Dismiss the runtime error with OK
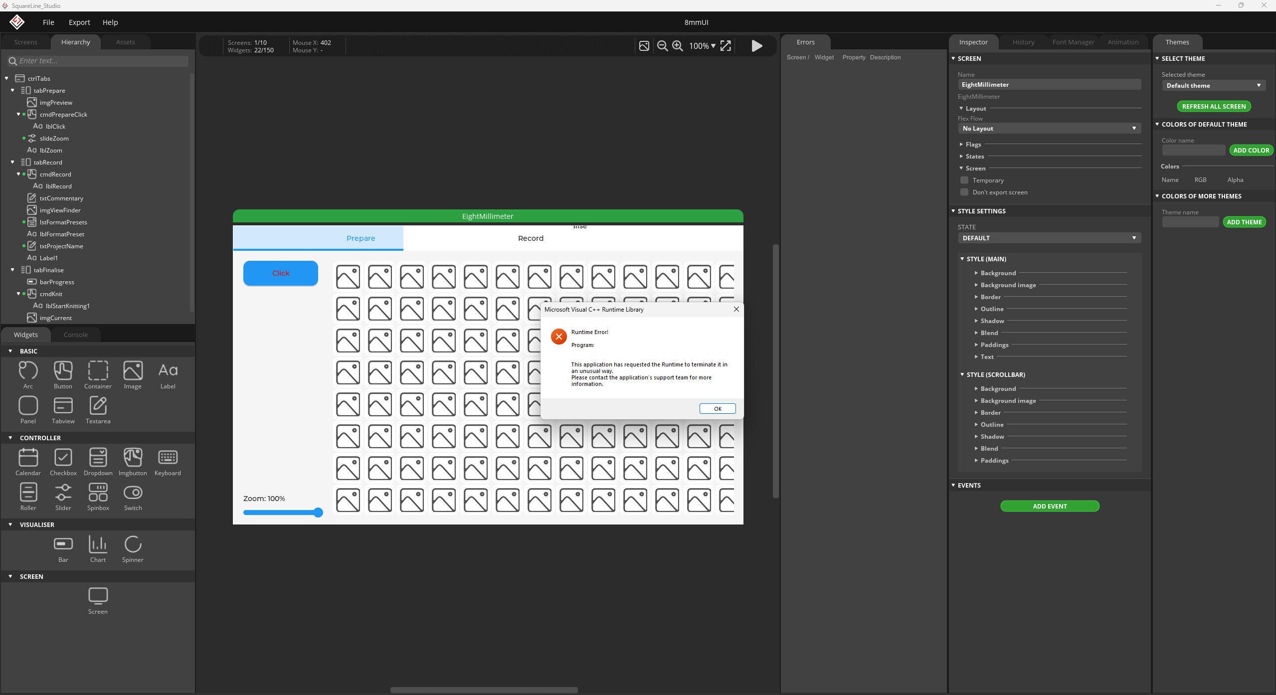Screen dimensions: 1276x695 click(718, 409)
